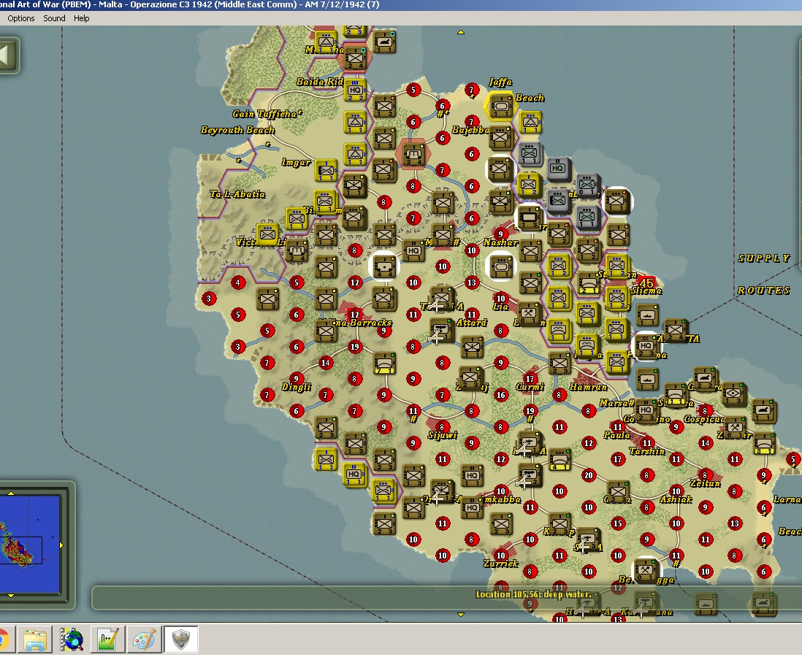Select the yellow-hexagon unit at Jaffa Beach
This screenshot has width=802, height=657.
(x=500, y=107)
